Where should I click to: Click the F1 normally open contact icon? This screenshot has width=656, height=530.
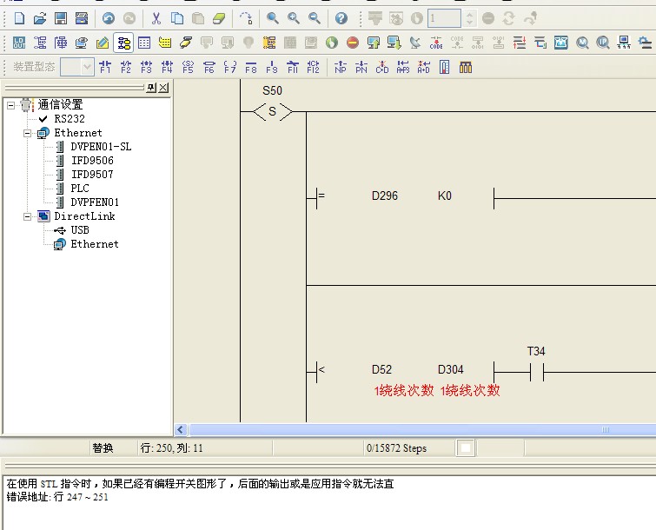click(105, 67)
